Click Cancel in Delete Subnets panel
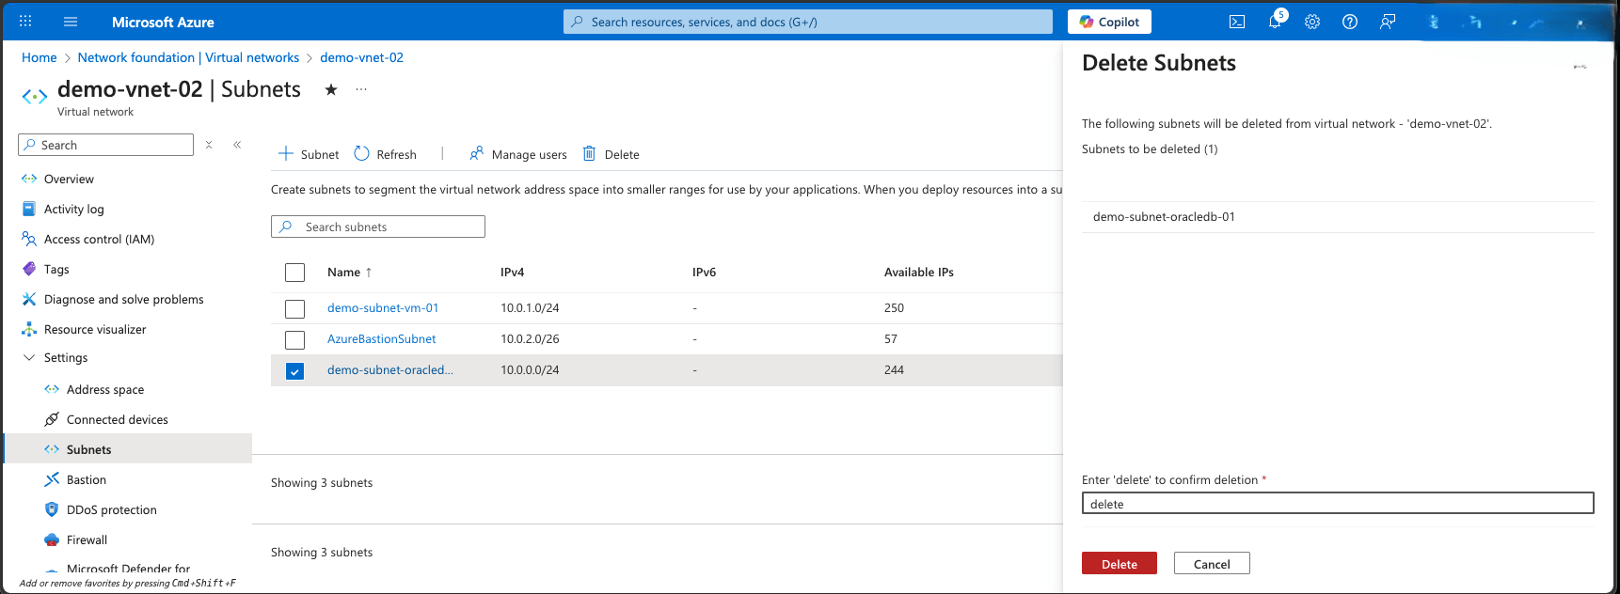The height and width of the screenshot is (594, 1620). coord(1212,564)
